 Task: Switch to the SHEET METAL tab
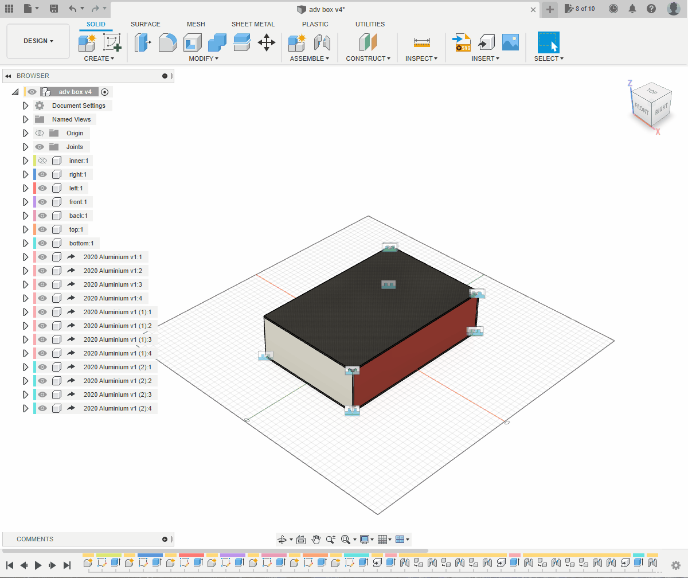click(253, 24)
